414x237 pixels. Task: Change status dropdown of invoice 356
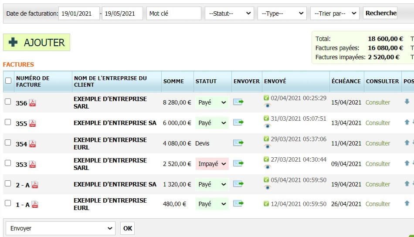pyautogui.click(x=212, y=102)
